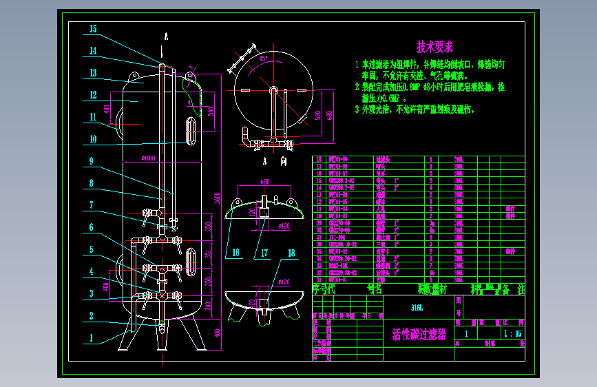The image size is (597, 387).
Task: Select callout number 1 near tank leg
Action: tap(91, 338)
